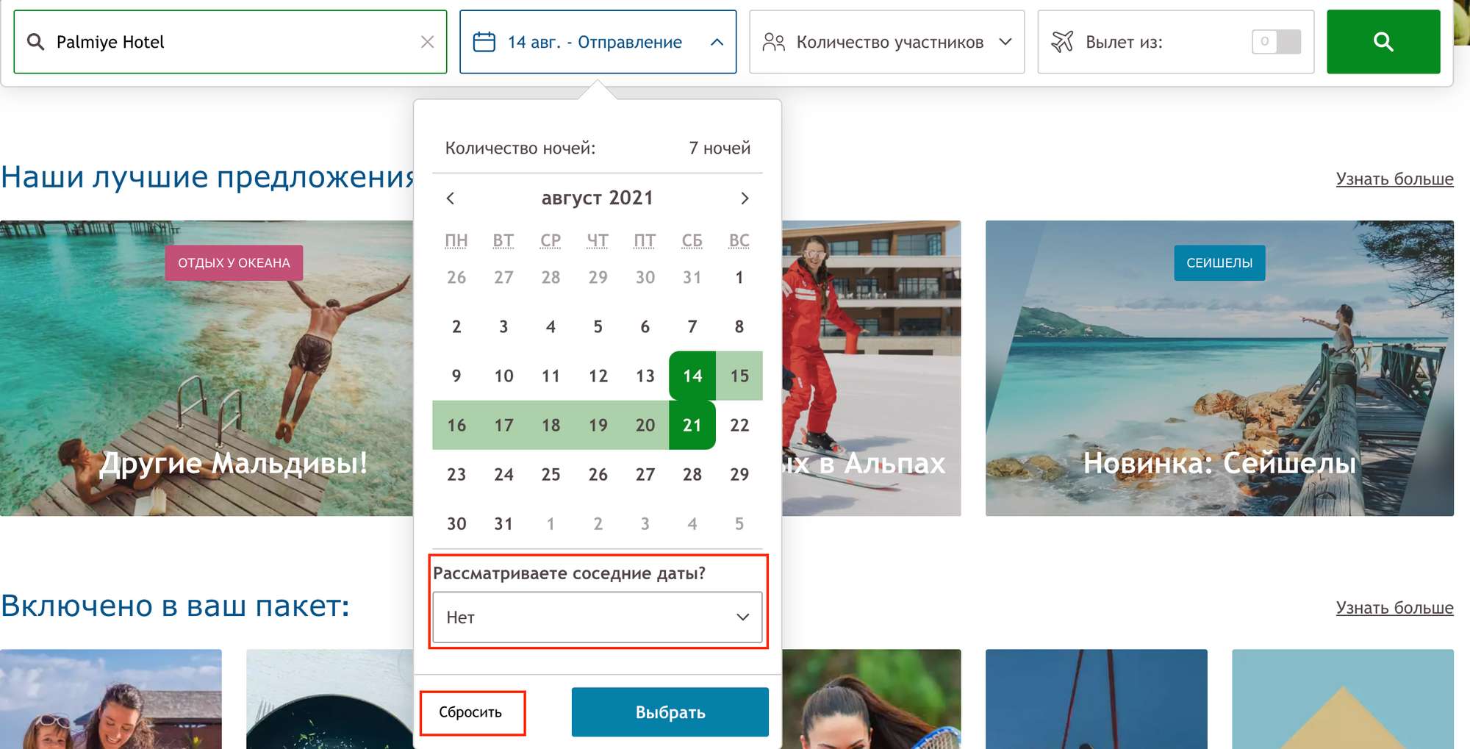Viewport: 1470px width, 749px height.
Task: Go to next month in calendar
Action: coord(745,198)
